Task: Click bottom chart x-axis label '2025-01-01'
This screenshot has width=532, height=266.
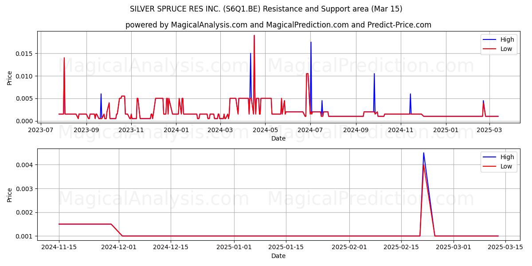Action: 233,247
